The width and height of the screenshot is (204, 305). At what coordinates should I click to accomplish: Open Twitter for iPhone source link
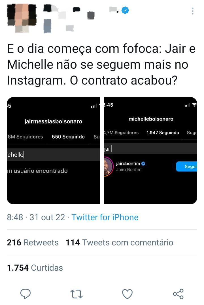[x=105, y=217]
